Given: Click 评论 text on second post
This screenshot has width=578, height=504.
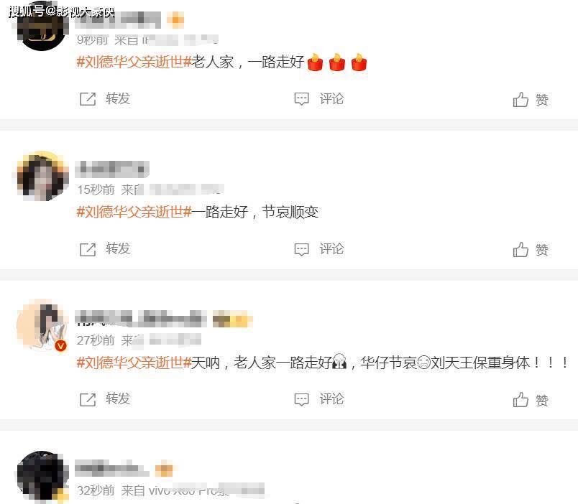Looking at the screenshot, I should [x=331, y=249].
